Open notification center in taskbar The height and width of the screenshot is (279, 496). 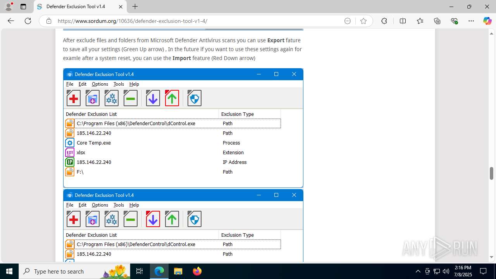[x=483, y=271]
